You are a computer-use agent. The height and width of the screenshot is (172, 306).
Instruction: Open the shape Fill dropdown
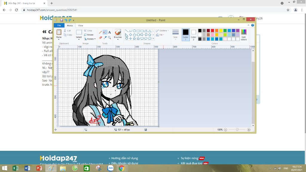(160, 35)
